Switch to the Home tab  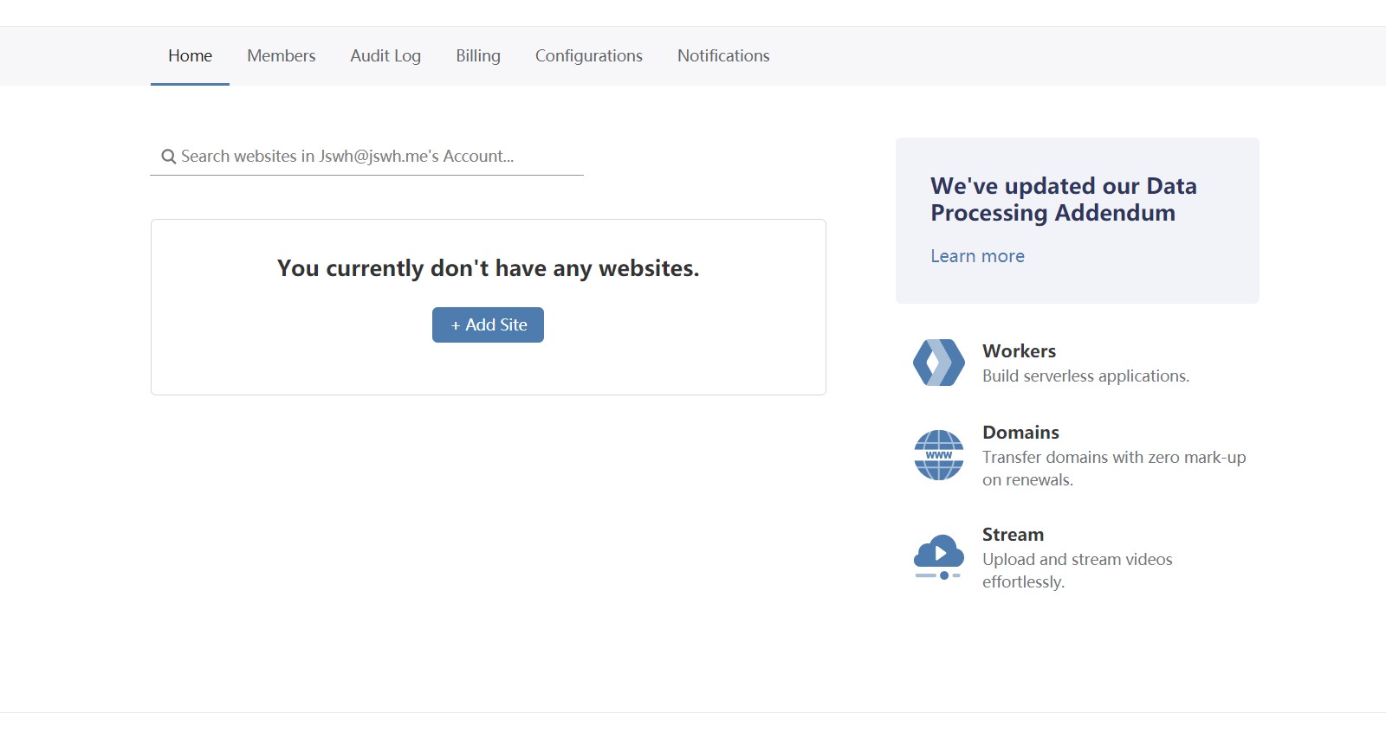190,55
